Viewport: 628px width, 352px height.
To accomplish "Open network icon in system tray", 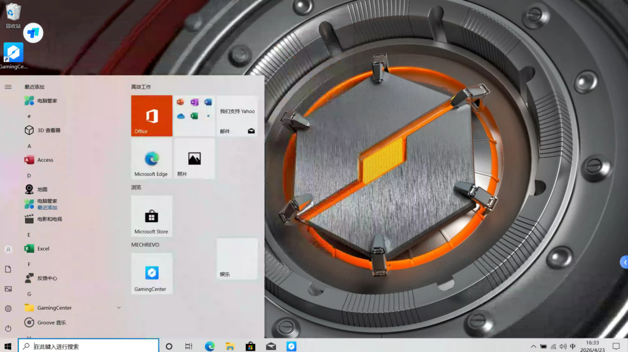I will tap(554, 346).
